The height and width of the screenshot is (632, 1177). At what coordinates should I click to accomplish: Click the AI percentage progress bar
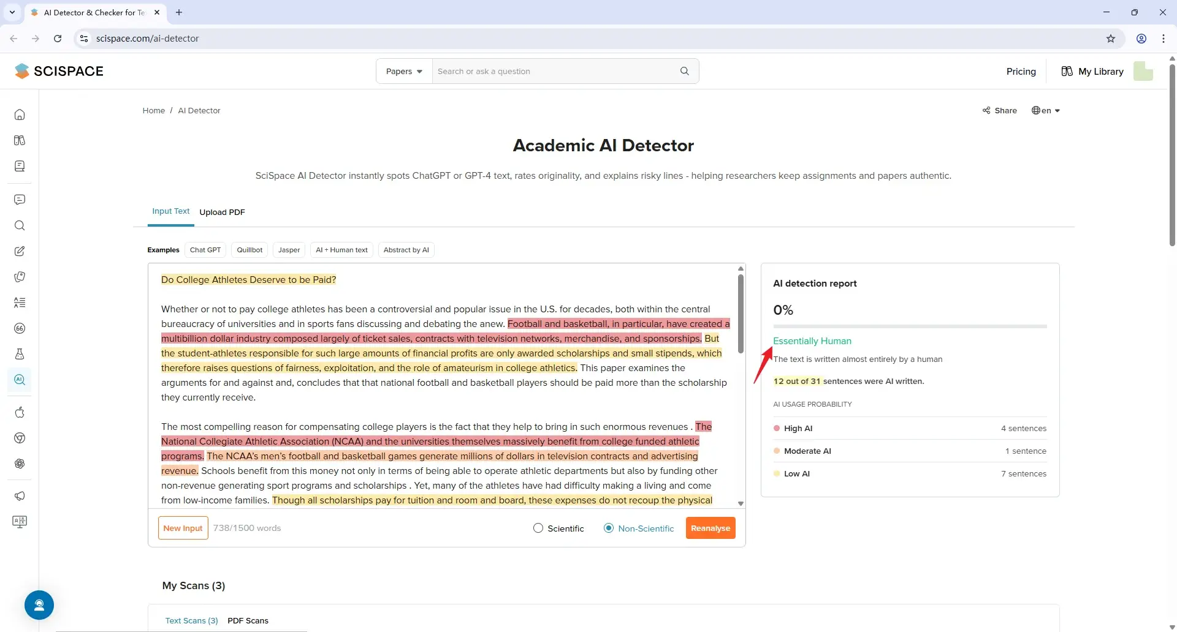point(910,326)
